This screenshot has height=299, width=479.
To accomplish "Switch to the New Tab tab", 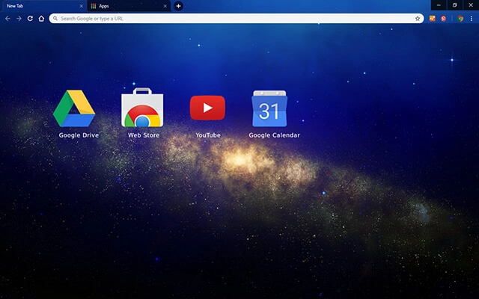I will (43, 6).
